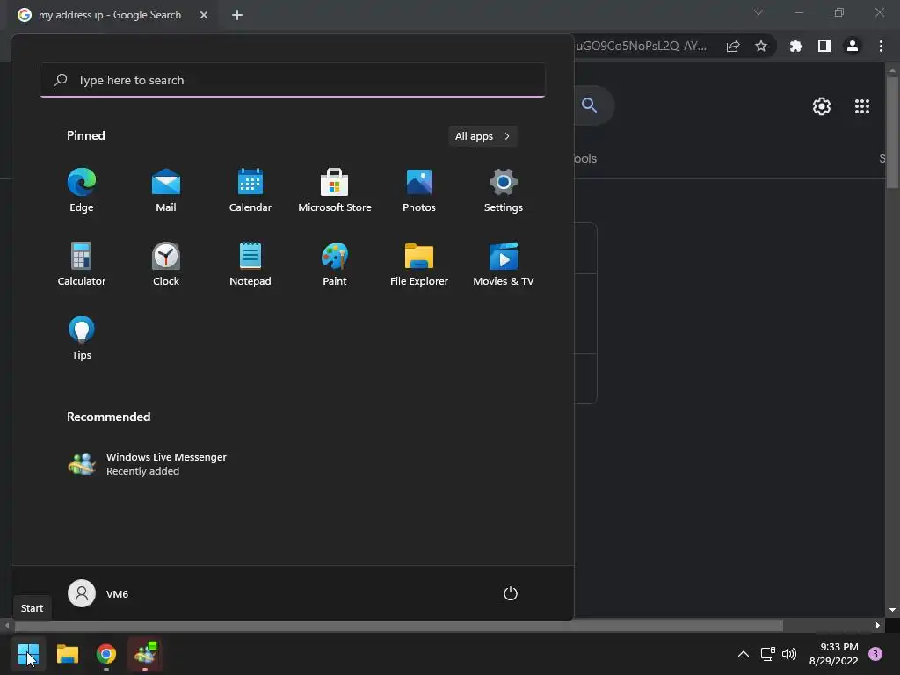This screenshot has width=900, height=675.
Task: Show hidden system tray icons
Action: [x=744, y=654]
